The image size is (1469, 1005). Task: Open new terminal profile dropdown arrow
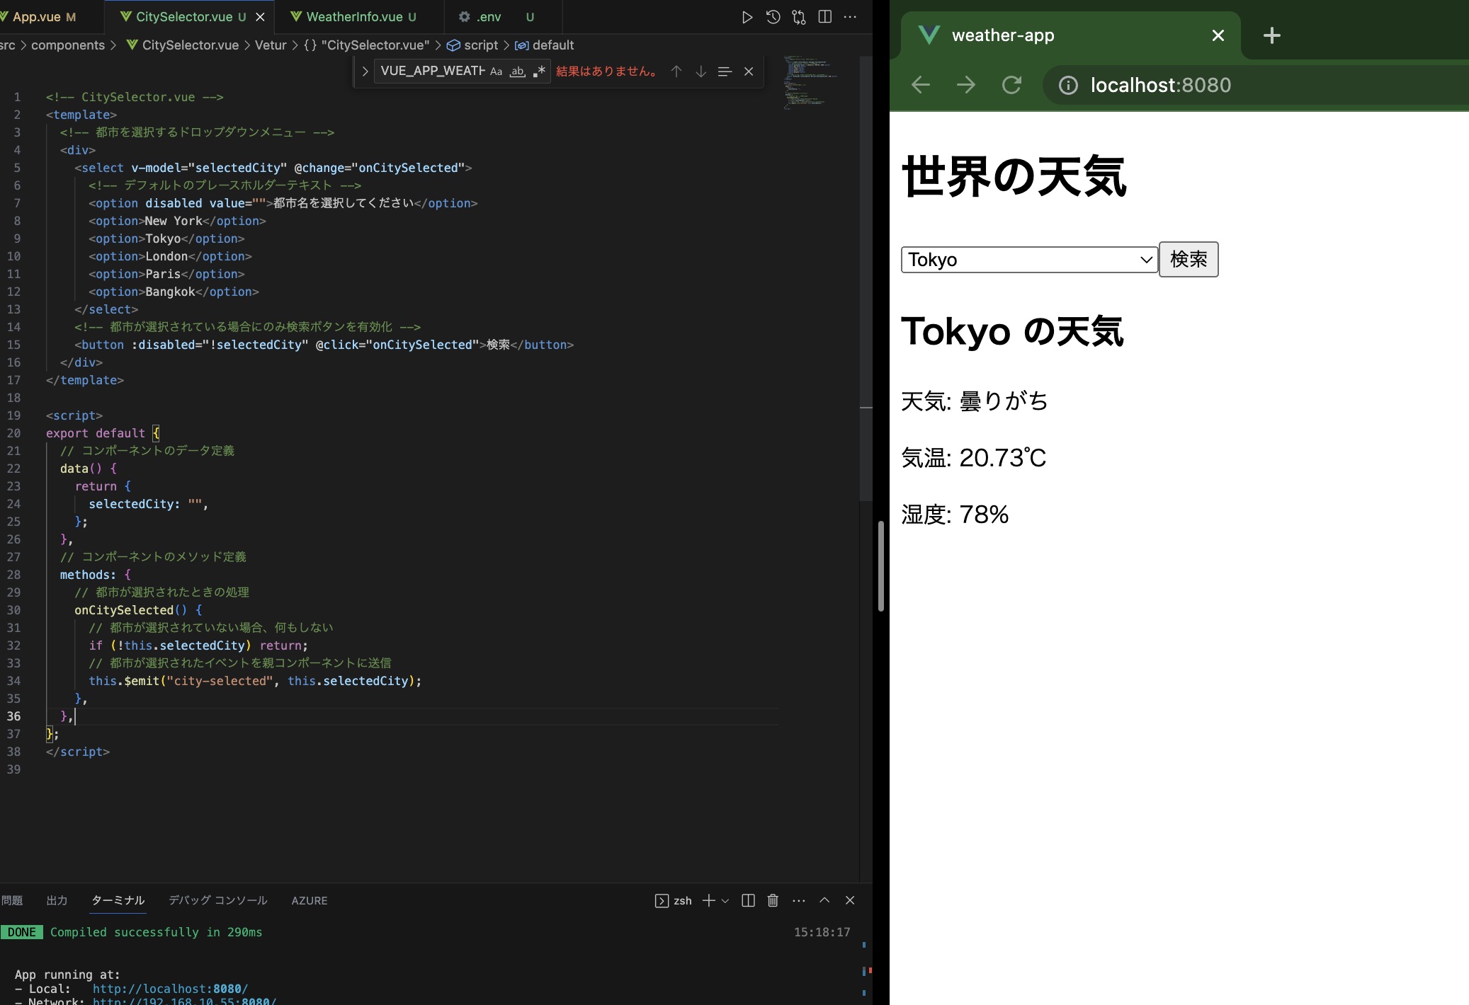[725, 901]
